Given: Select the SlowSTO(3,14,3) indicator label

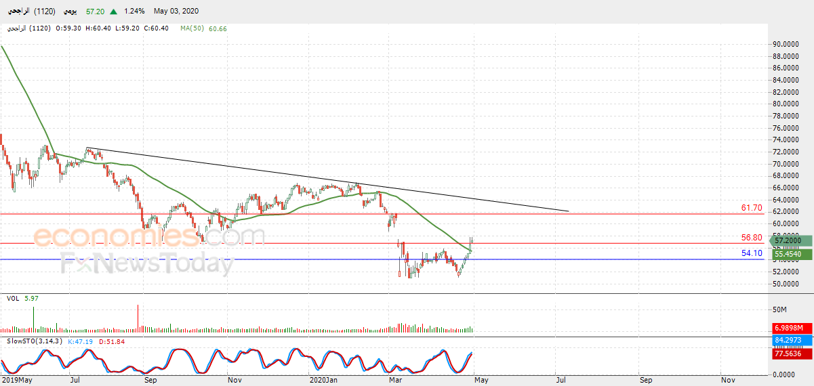Looking at the screenshot, I should coord(33,341).
